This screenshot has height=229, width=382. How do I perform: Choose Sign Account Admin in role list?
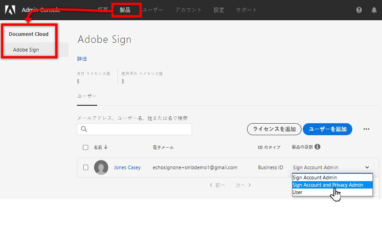pos(332,177)
